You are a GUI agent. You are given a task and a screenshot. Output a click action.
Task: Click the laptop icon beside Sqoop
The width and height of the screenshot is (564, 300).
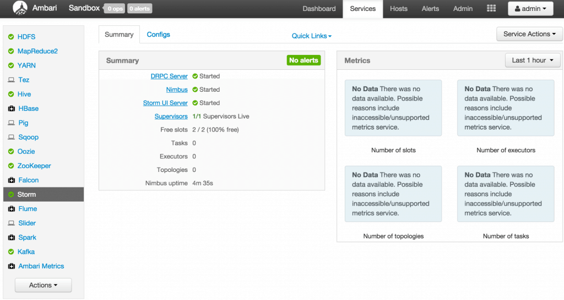pyautogui.click(x=11, y=137)
